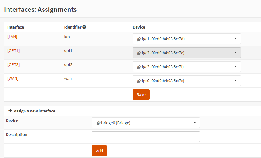
Task: Click the plus icon for new interface
Action: coord(10,111)
